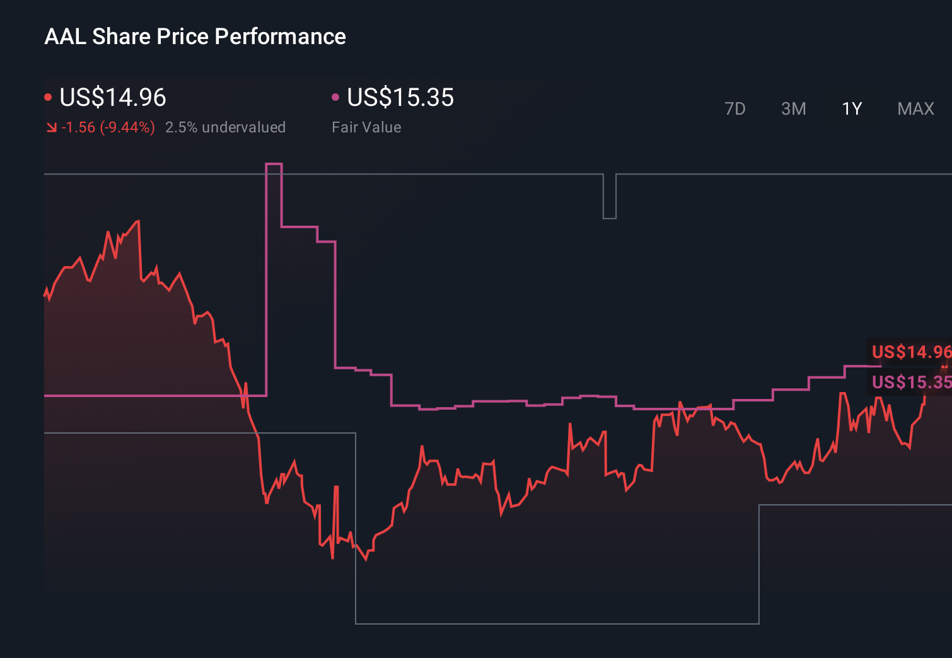Toggle the Fair Value series via its legend
Screen dimensions: 952x658
coord(400,98)
